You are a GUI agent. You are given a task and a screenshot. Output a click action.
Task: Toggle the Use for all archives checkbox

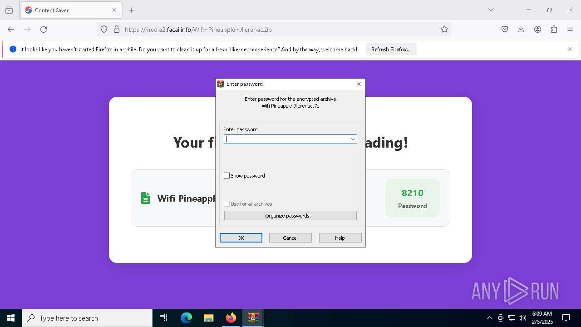[227, 204]
